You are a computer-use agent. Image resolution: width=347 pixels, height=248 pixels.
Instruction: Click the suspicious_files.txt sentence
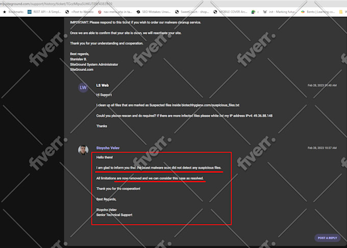pos(168,105)
